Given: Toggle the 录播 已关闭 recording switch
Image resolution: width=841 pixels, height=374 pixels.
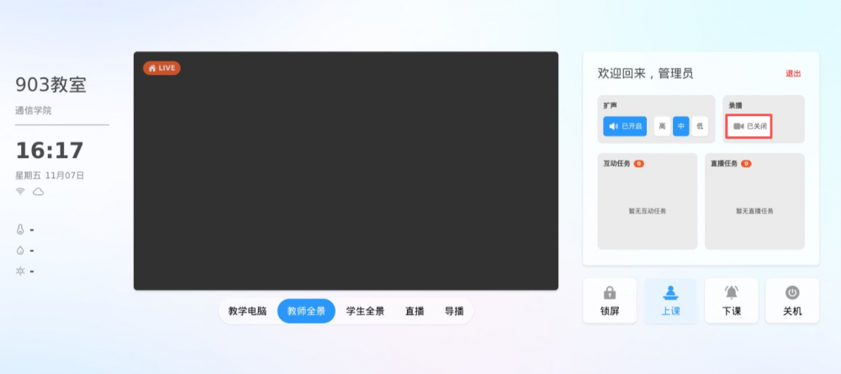Looking at the screenshot, I should [x=749, y=126].
